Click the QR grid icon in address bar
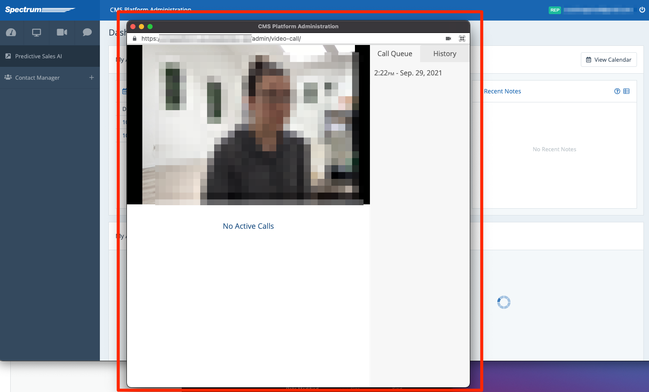Screen dimensions: 649x392 tap(462, 39)
